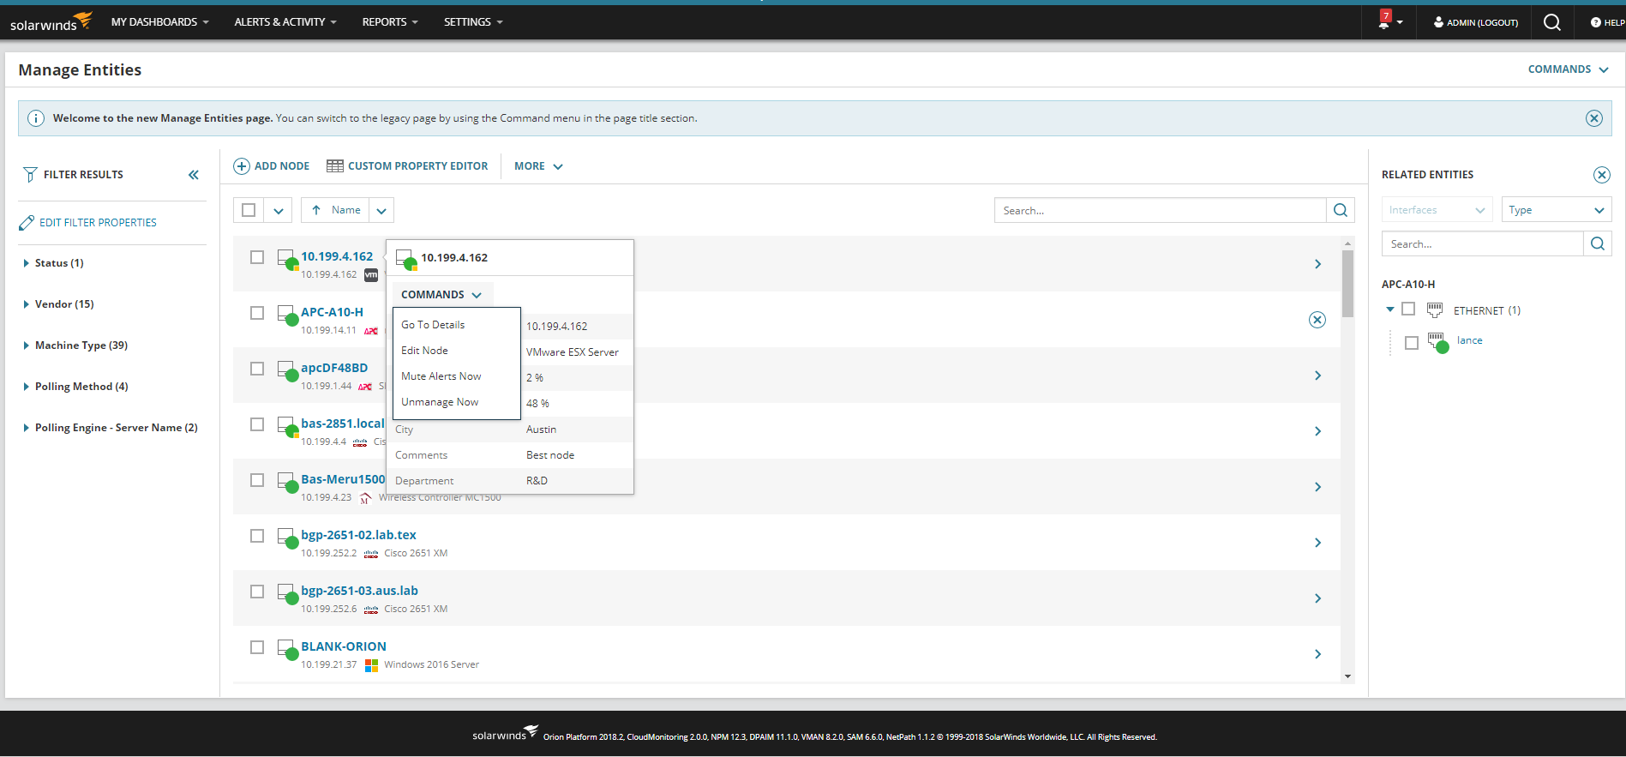Image resolution: width=1626 pixels, height=757 pixels.
Task: Click the Admin (Logout) link
Action: pyautogui.click(x=1475, y=22)
